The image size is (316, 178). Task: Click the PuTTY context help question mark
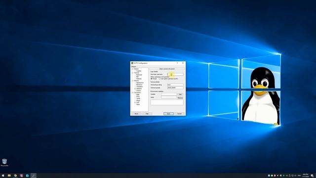pyautogui.click(x=177, y=63)
